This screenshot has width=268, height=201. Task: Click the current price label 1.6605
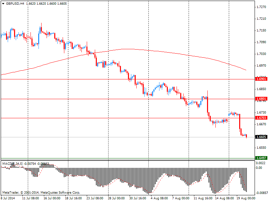(x=261, y=137)
